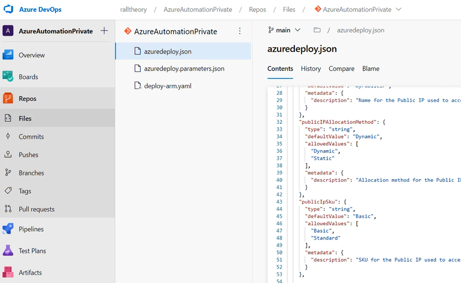Go to AzureAutomationPrivate project breadcrumb
Screen dimensions: 461x283
click(x=198, y=9)
